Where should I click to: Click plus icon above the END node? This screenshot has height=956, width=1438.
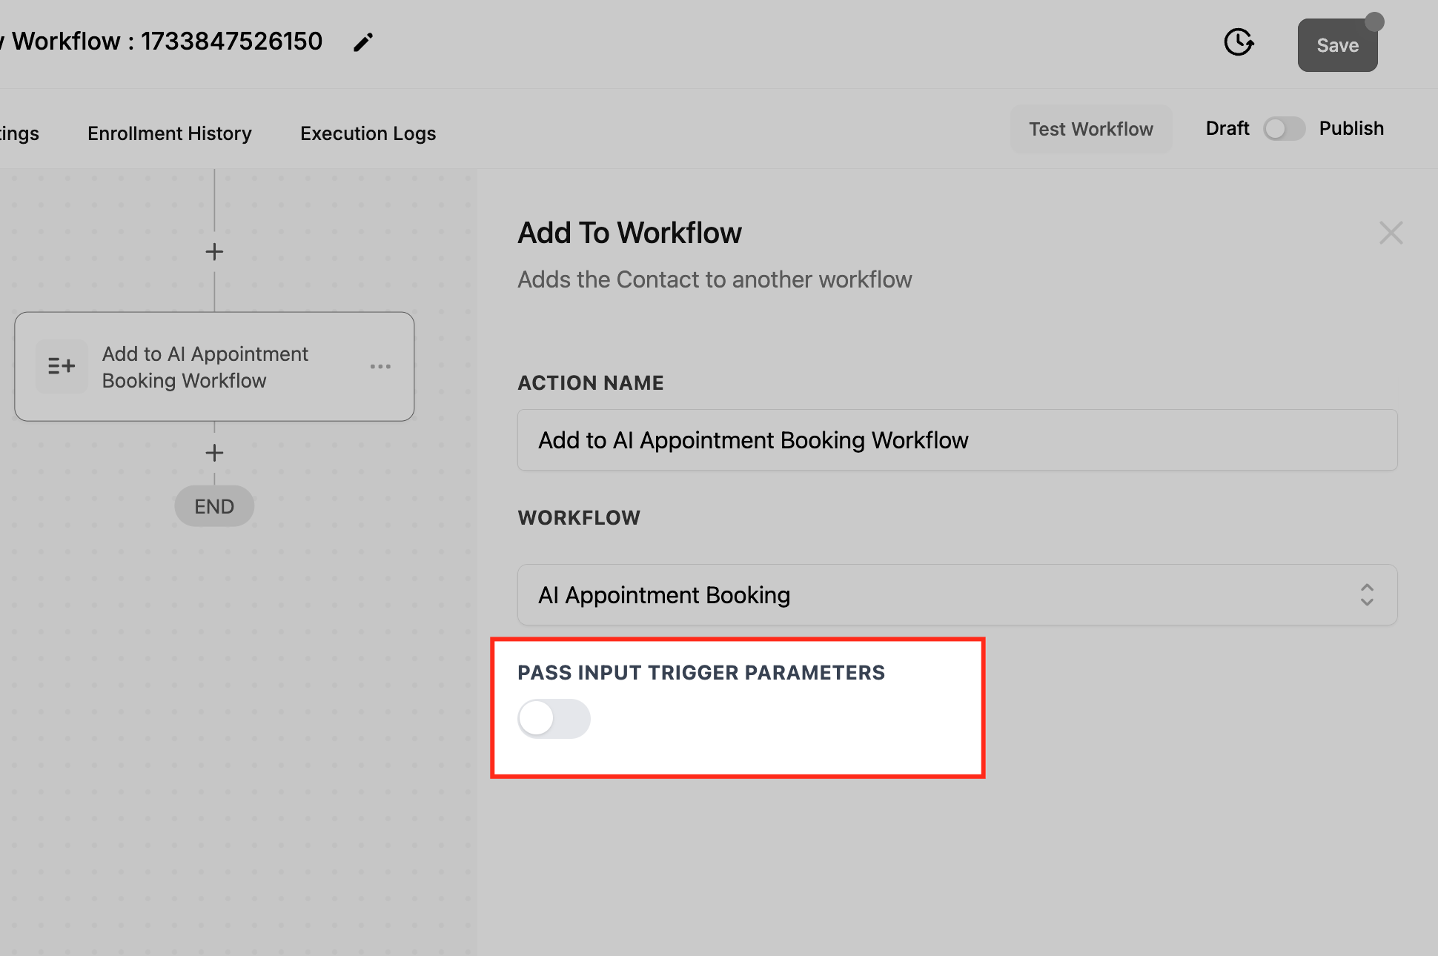pyautogui.click(x=214, y=453)
